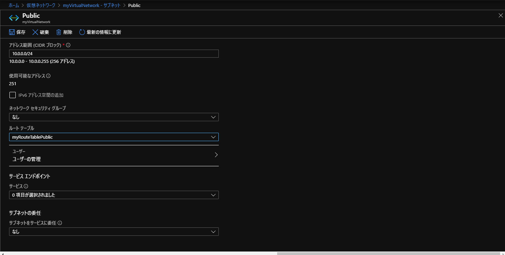The image size is (505, 255).
Task: Go to 仮想ネットワーク in the breadcrumb
Action: (41, 5)
